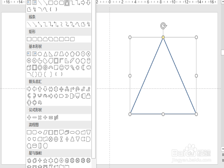224x168 pixels.
Task: Select the four-way quad arrow shape
Action: coord(62,89)
